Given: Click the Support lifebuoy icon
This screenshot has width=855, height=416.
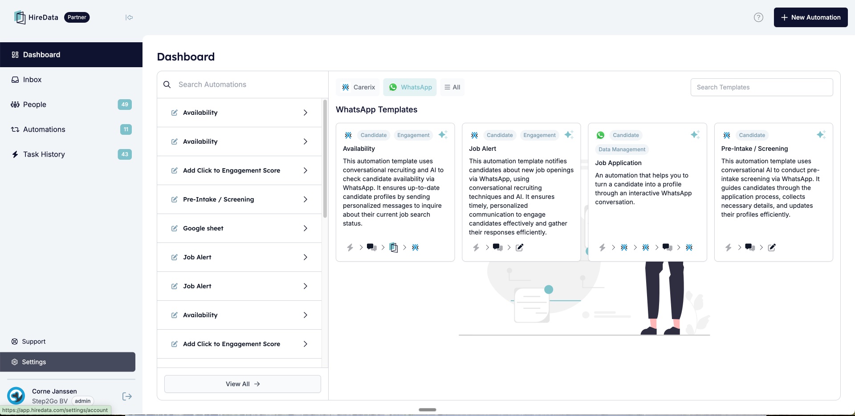Looking at the screenshot, I should pyautogui.click(x=15, y=342).
